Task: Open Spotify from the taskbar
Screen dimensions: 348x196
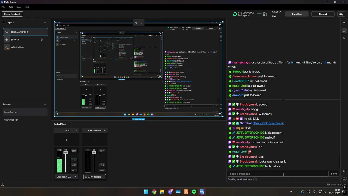Action: 194,192
